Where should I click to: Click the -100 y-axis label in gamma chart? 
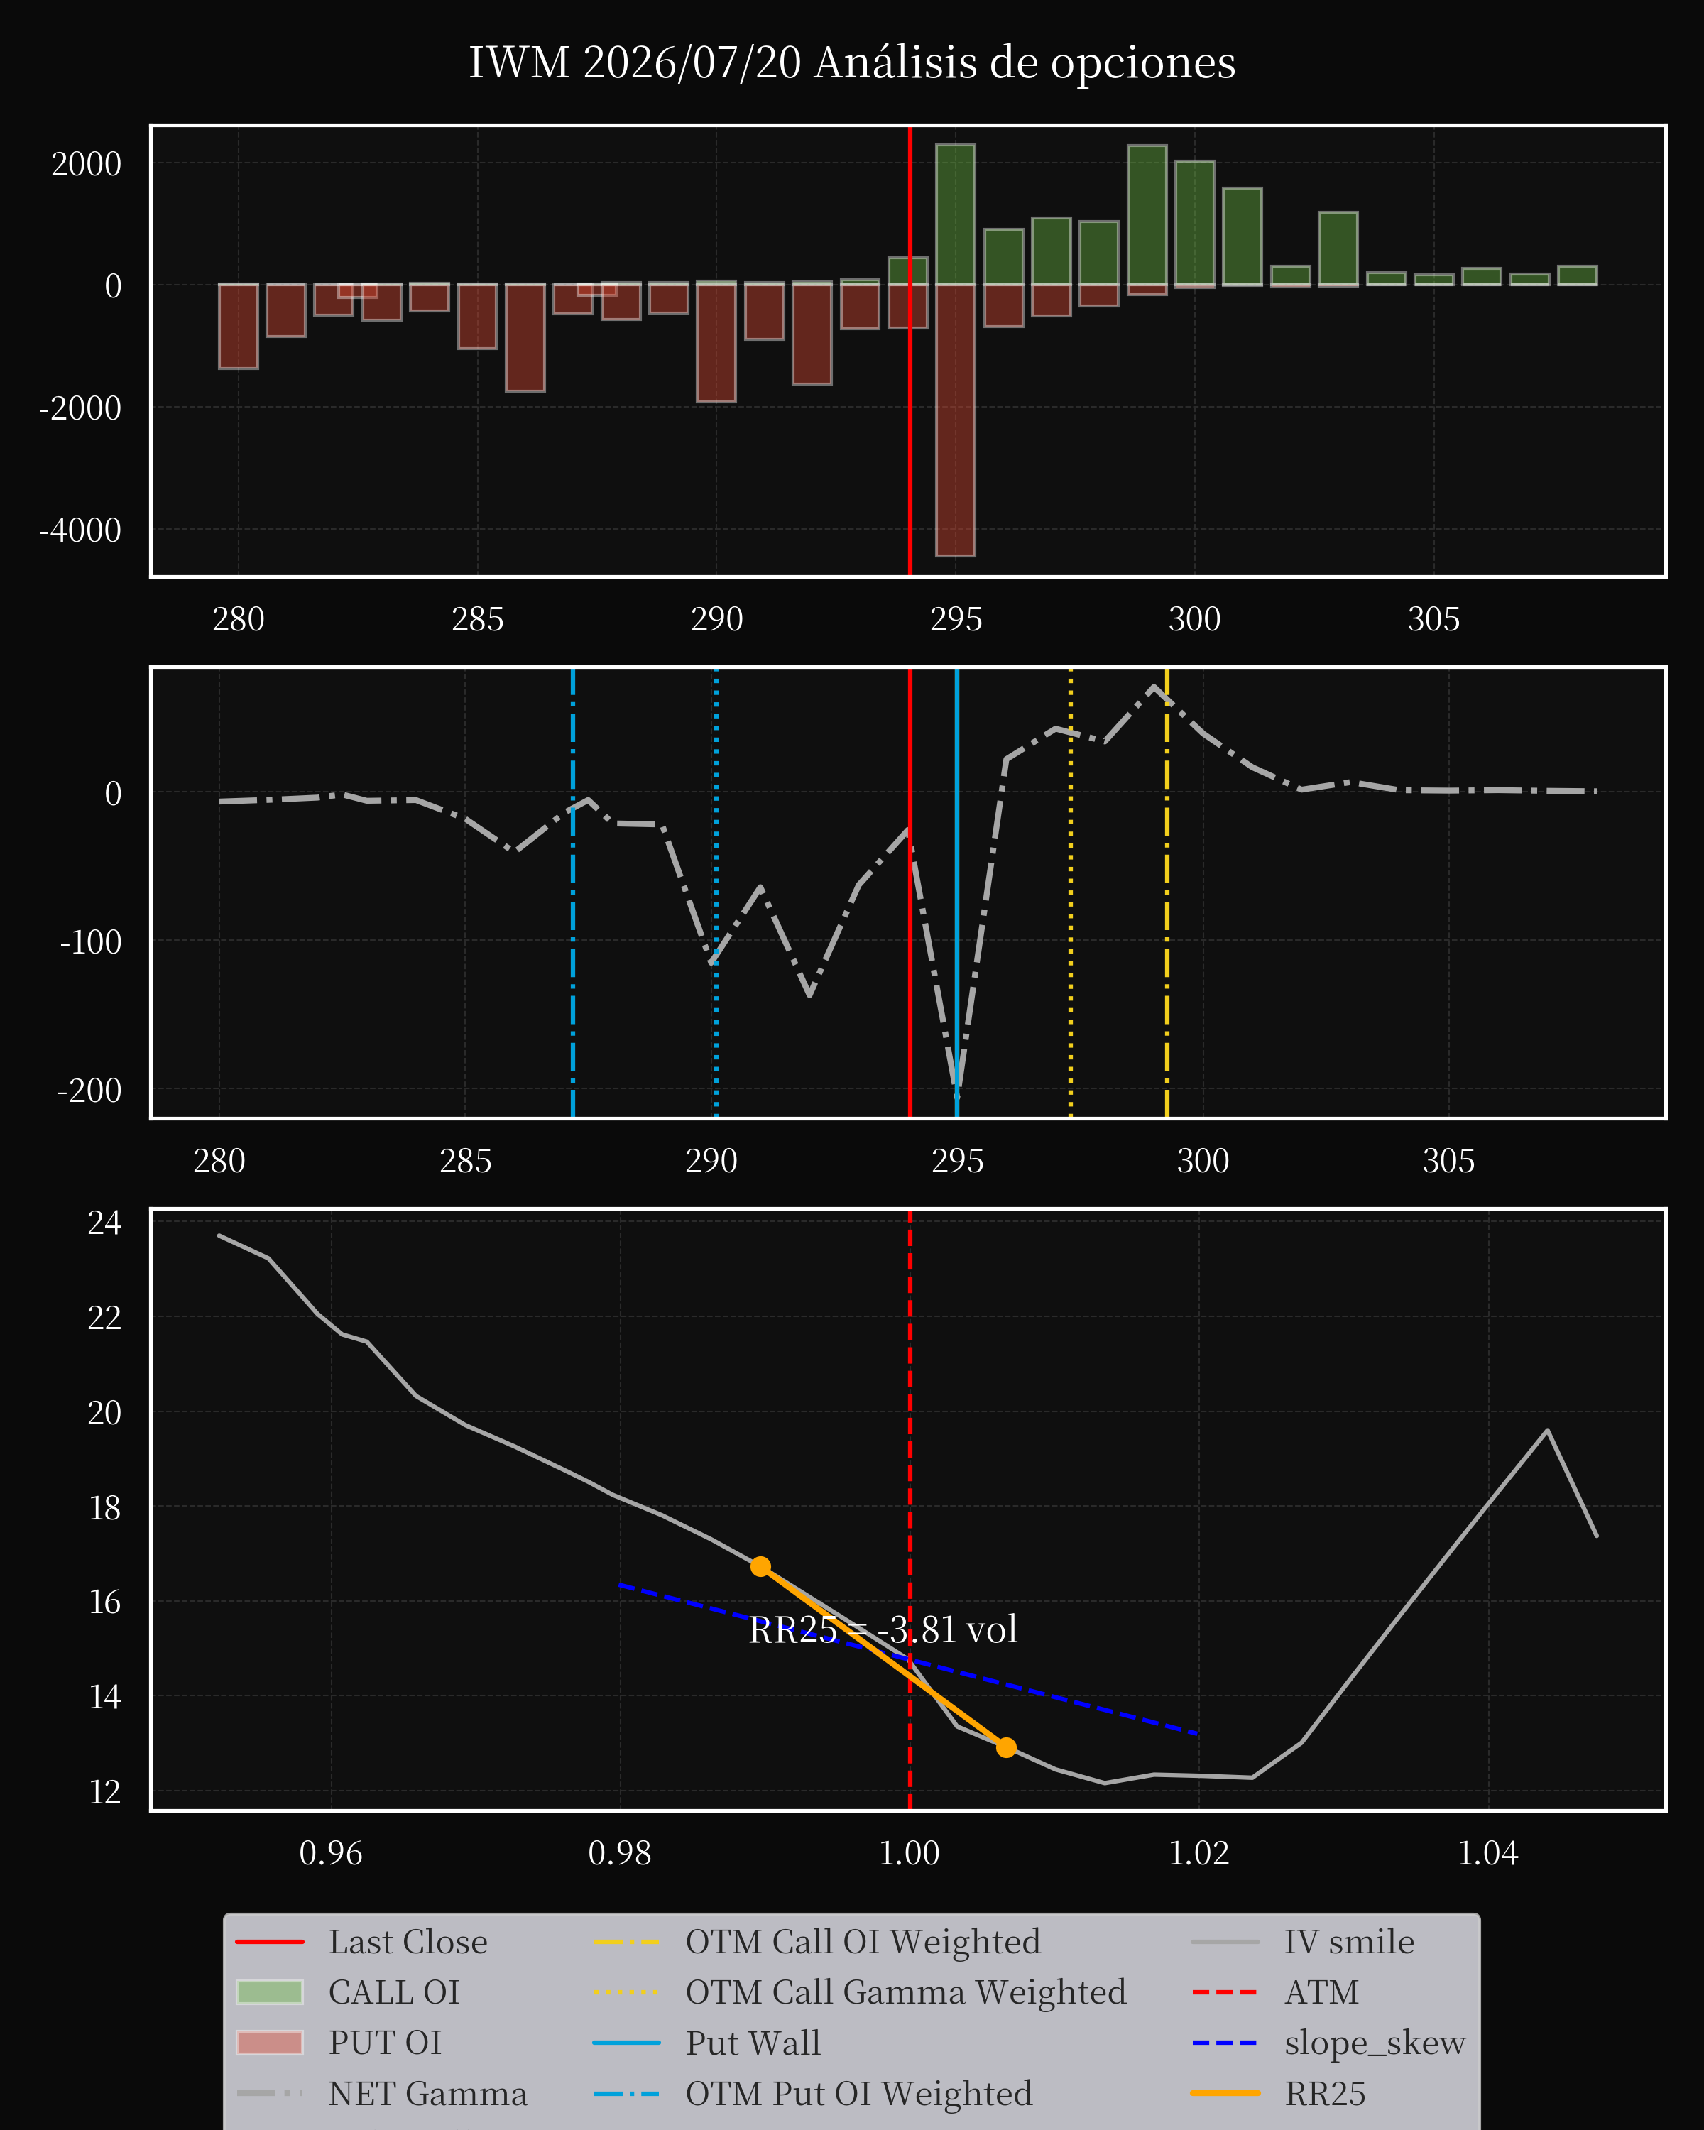pyautogui.click(x=91, y=941)
